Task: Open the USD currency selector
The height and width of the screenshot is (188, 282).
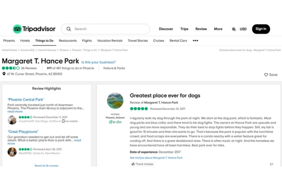Action: coord(243,29)
